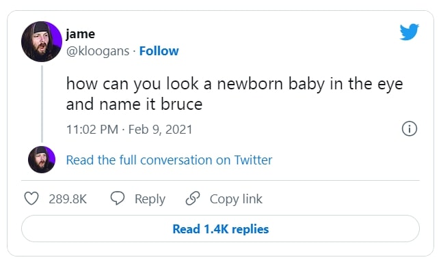Click the 289.8K likes count
The height and width of the screenshot is (264, 441).
tap(68, 199)
